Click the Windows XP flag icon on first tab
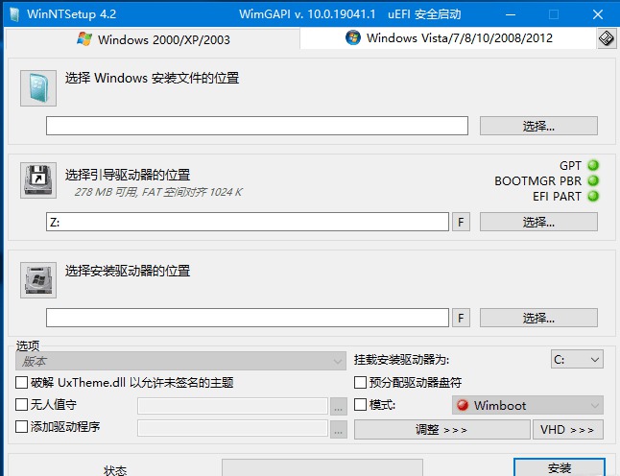Image resolution: width=620 pixels, height=476 pixels. 84,39
